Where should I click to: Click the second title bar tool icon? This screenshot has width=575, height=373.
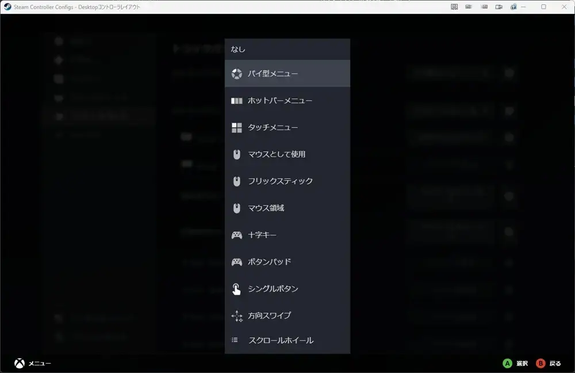pyautogui.click(x=469, y=6)
